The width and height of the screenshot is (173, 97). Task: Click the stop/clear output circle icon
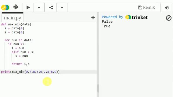pos(169,18)
